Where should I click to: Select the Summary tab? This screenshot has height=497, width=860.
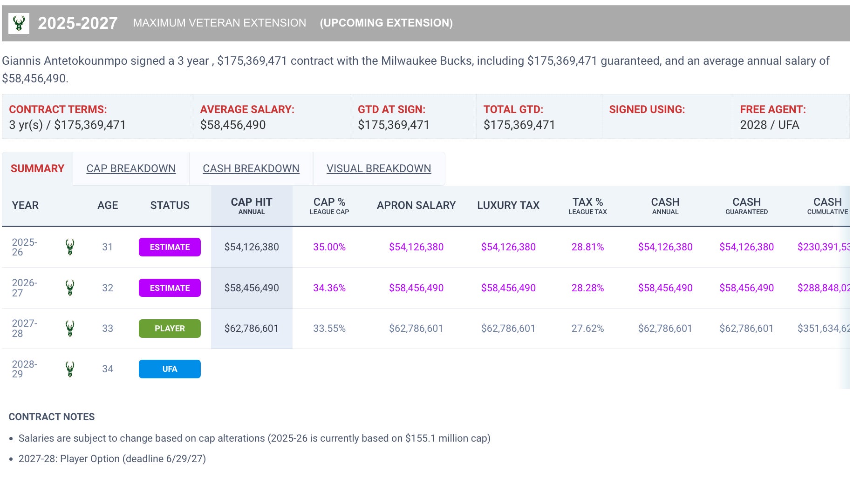[x=37, y=168]
